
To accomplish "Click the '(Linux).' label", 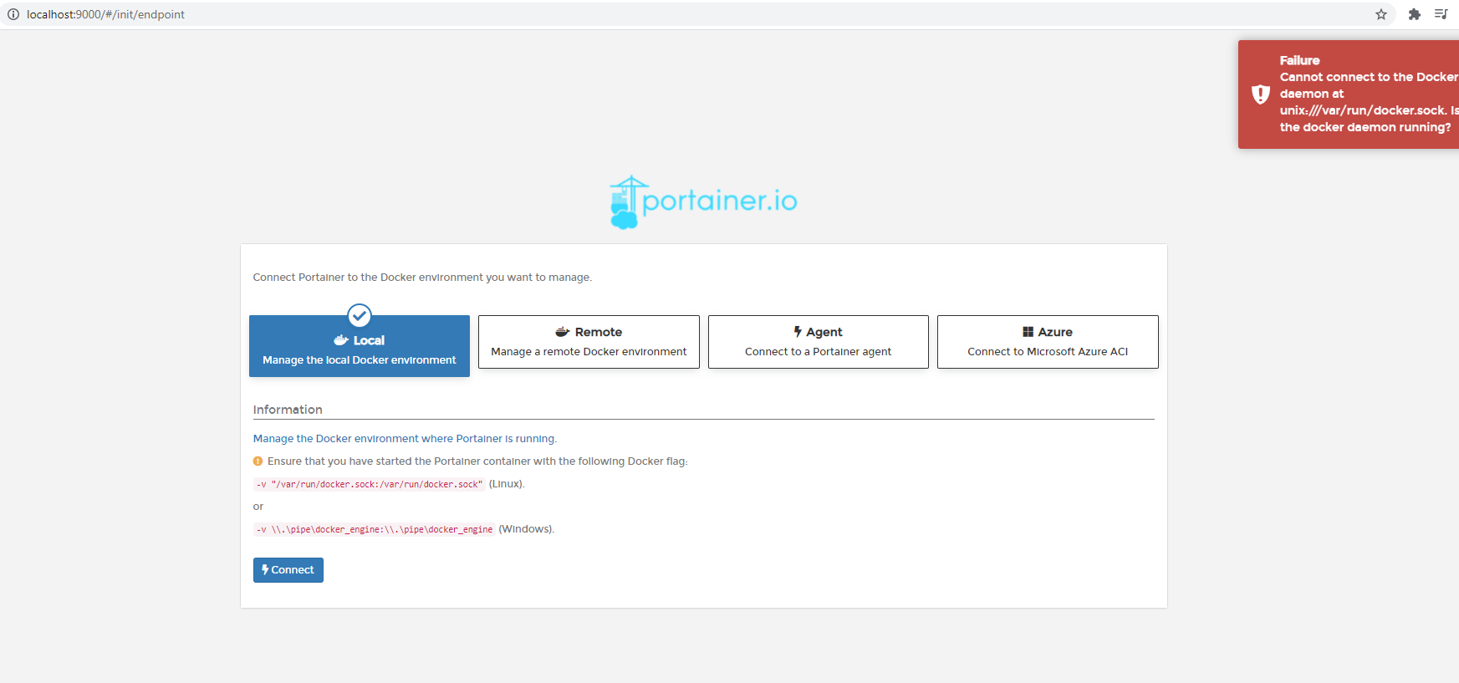I will (507, 484).
